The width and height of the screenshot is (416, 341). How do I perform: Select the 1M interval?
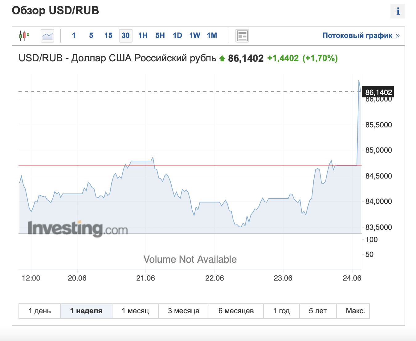point(212,35)
